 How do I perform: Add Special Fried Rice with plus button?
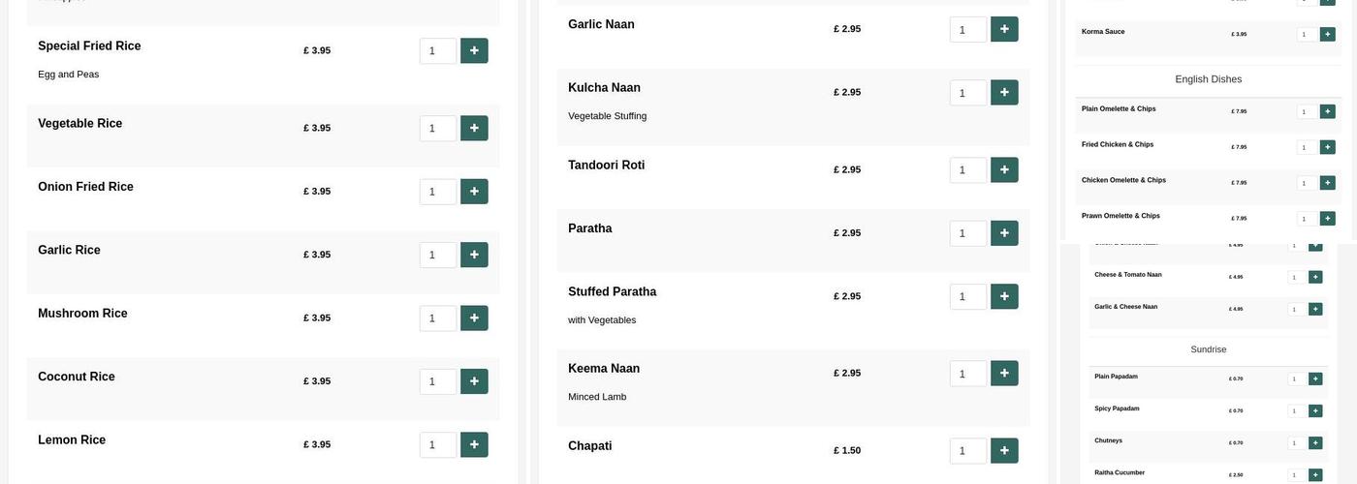point(474,50)
